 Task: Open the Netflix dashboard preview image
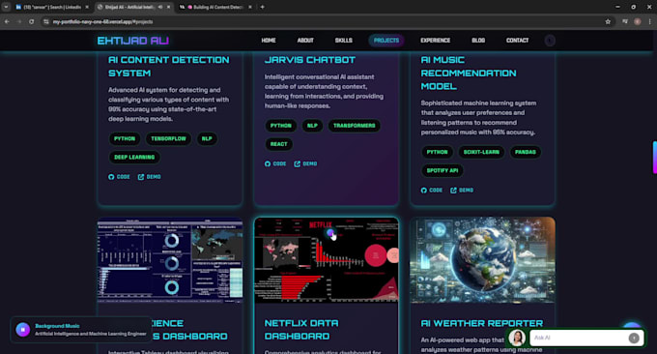(327, 260)
